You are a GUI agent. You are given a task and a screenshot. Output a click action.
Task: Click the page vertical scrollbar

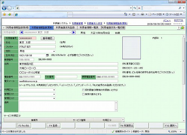[x=184, y=78]
